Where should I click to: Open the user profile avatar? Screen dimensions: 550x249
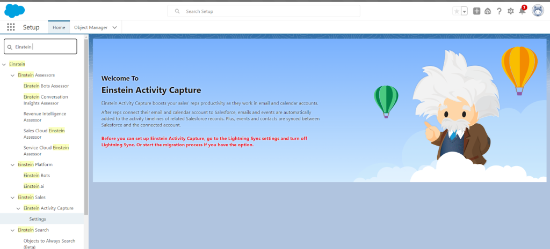538,11
